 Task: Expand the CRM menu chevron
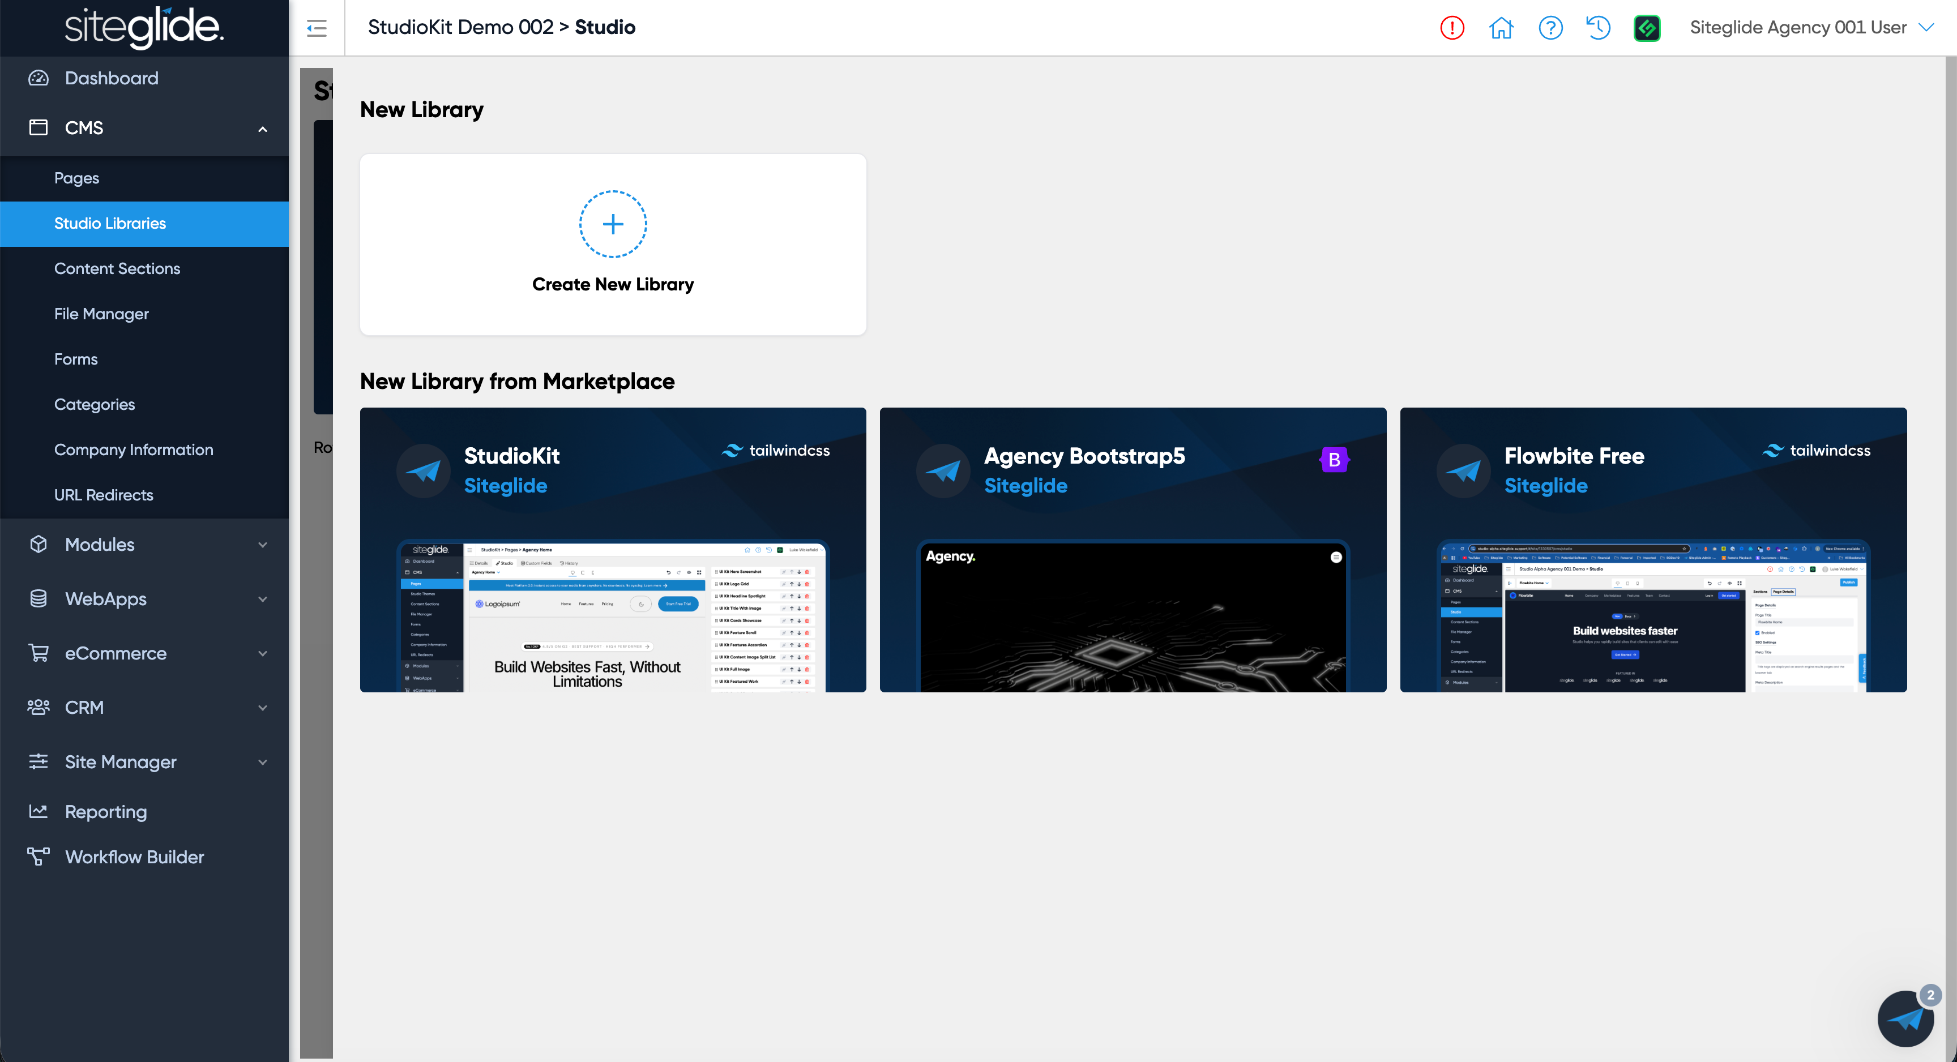[x=263, y=708]
